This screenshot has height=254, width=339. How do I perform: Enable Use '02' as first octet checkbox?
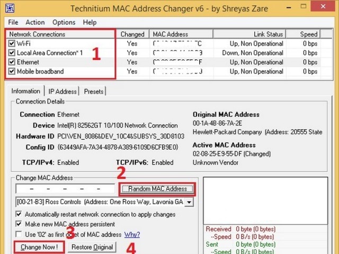[19, 234]
